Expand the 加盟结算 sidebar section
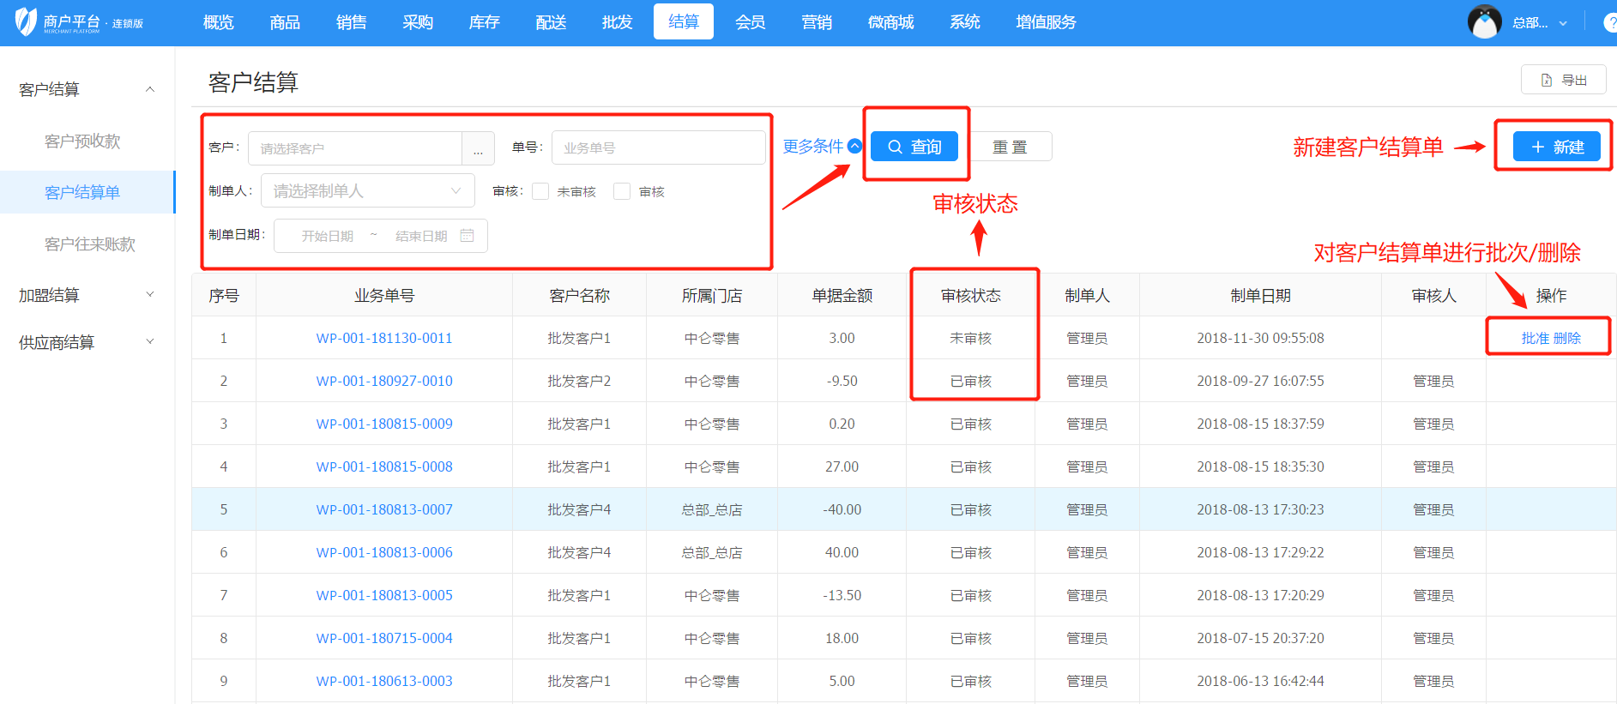 (x=86, y=295)
